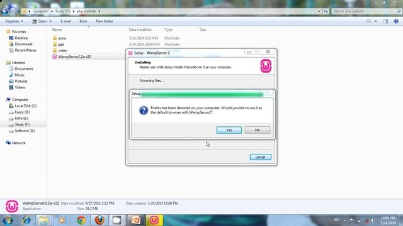Viewport: 403px width, 226px height.
Task: Select the extra folder
Action: (62, 38)
